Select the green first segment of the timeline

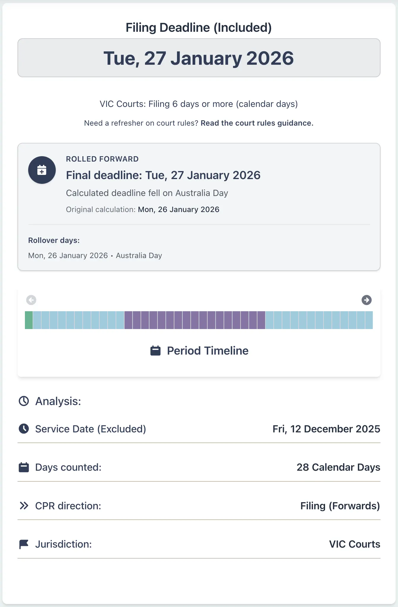click(29, 320)
